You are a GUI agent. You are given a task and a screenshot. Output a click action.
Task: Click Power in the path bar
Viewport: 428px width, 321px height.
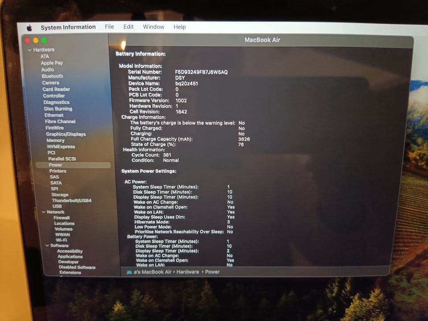(212, 272)
